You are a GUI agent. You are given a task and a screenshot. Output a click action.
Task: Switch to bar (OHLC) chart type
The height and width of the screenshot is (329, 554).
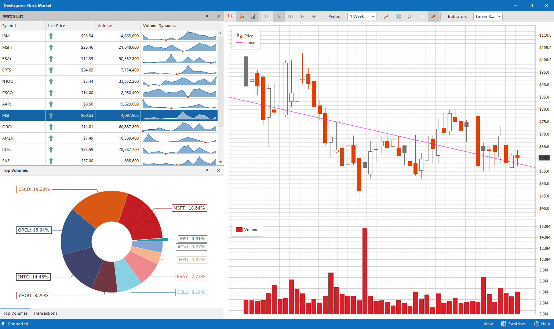click(x=230, y=16)
